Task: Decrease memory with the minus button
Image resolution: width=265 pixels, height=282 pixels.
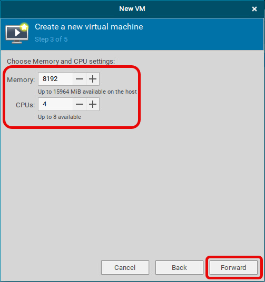Action: pyautogui.click(x=80, y=79)
